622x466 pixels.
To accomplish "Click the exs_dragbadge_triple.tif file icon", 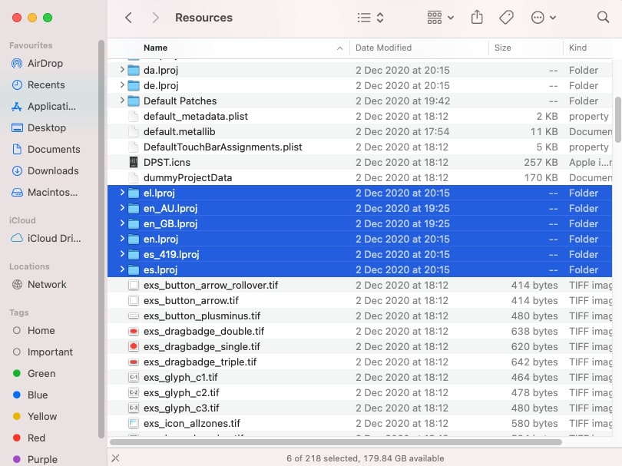I will coord(134,362).
